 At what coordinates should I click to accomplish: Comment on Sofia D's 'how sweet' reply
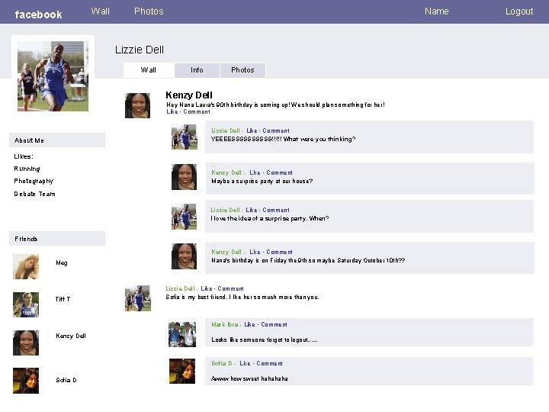click(269, 364)
